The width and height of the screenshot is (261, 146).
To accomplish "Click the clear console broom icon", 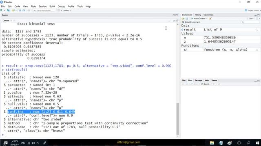I will (x=170, y=21).
